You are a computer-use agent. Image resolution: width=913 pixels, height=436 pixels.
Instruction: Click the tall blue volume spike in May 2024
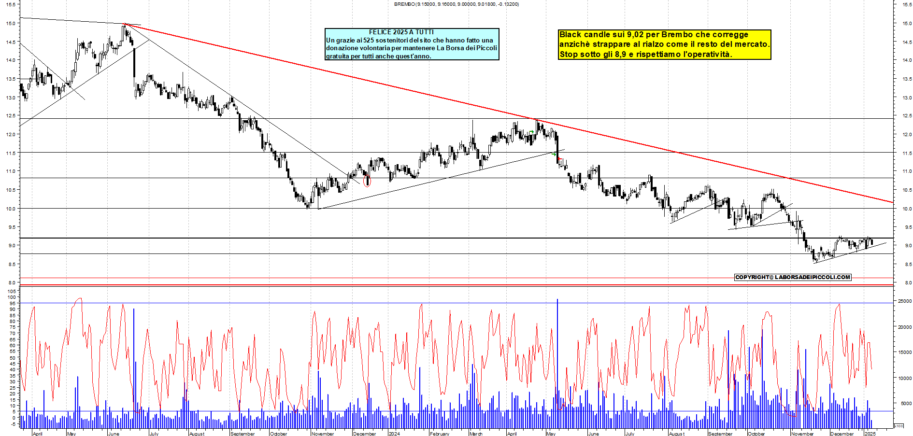pos(557,364)
